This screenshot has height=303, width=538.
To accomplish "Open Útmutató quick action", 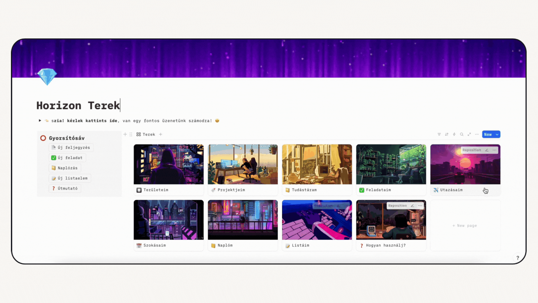I will pyautogui.click(x=65, y=189).
